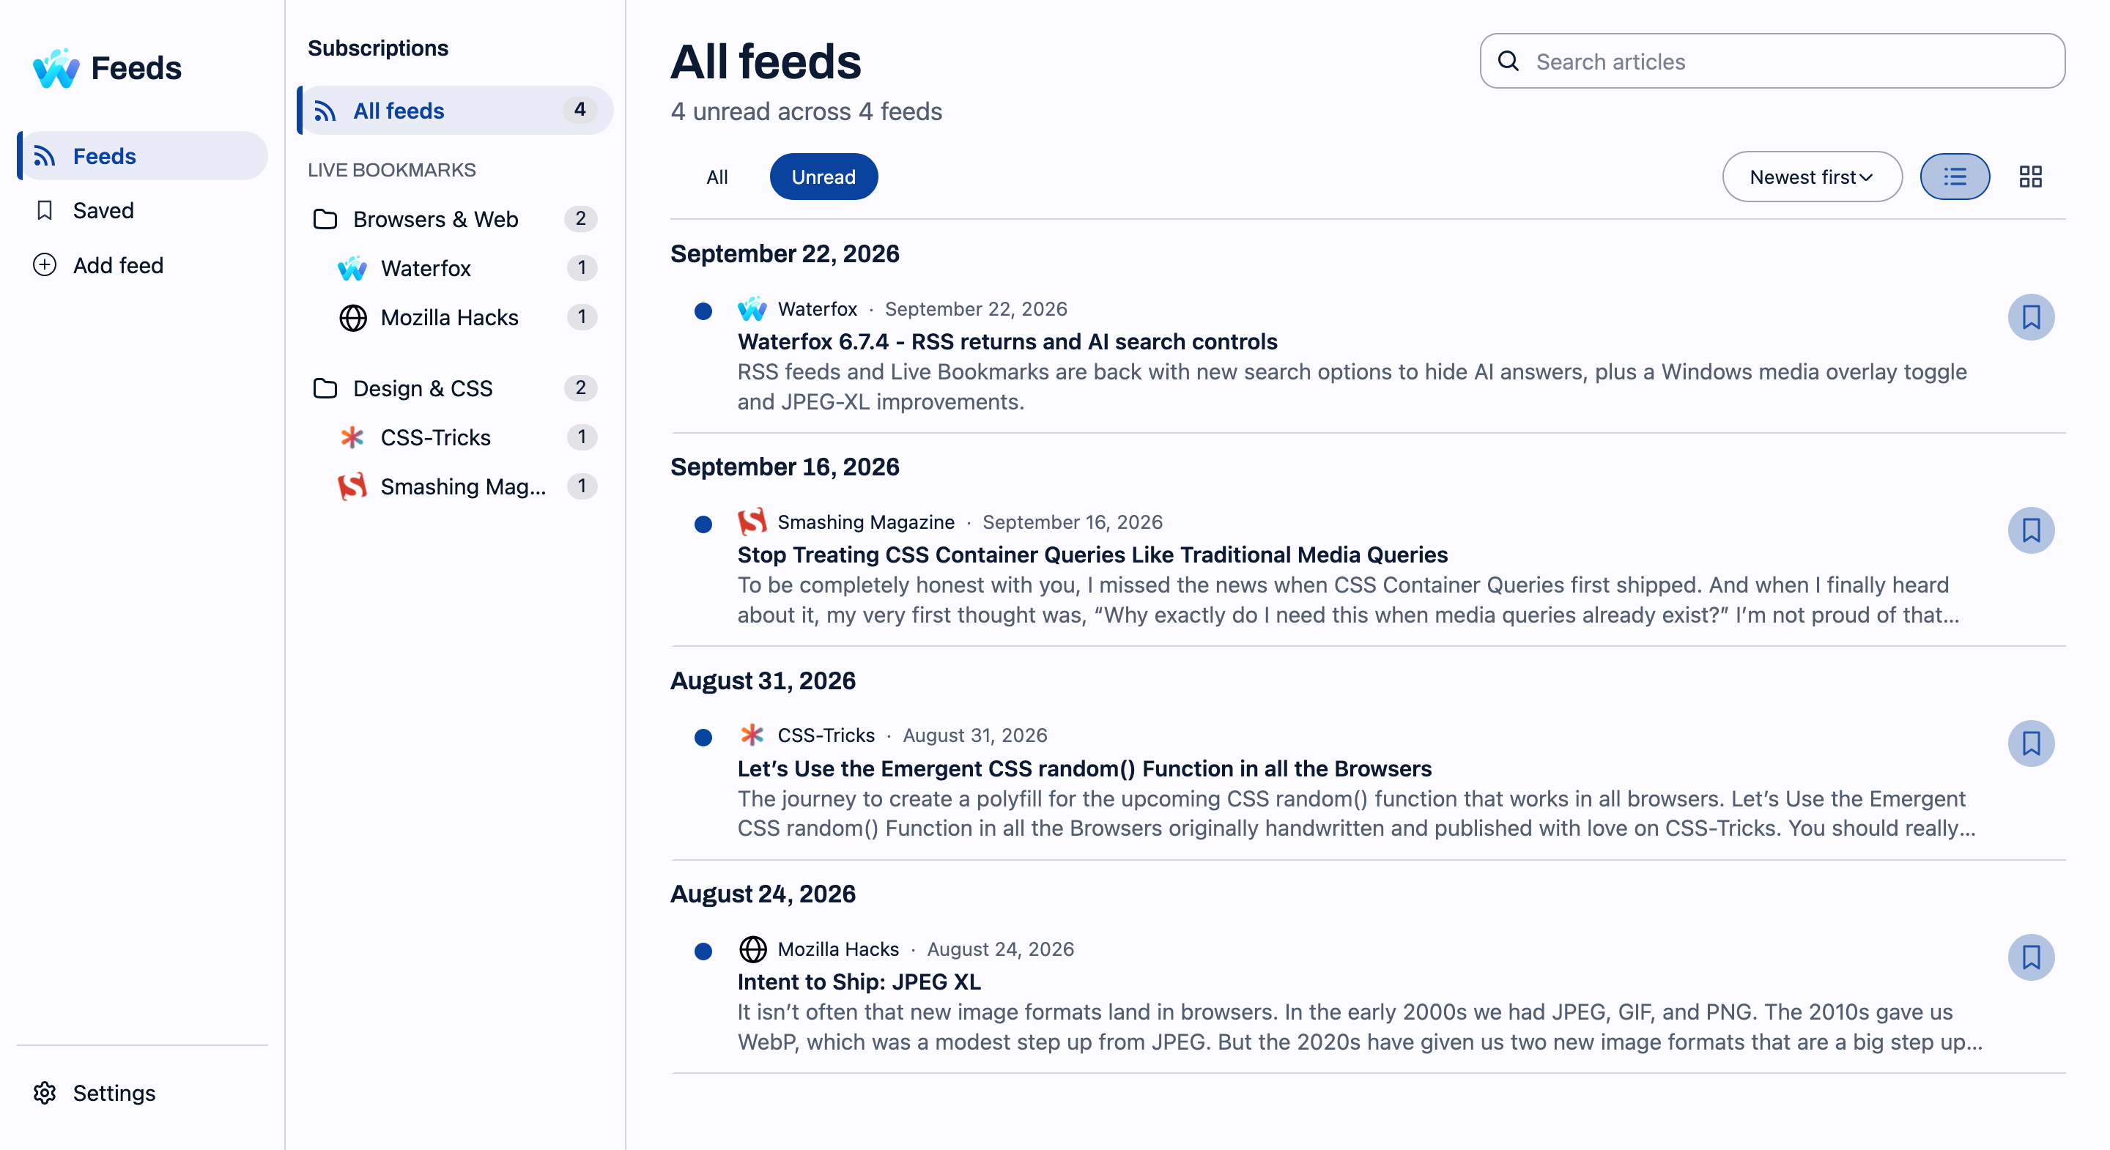The image size is (2110, 1150).
Task: Click Smashing Magazine source icon in article list
Action: point(752,522)
